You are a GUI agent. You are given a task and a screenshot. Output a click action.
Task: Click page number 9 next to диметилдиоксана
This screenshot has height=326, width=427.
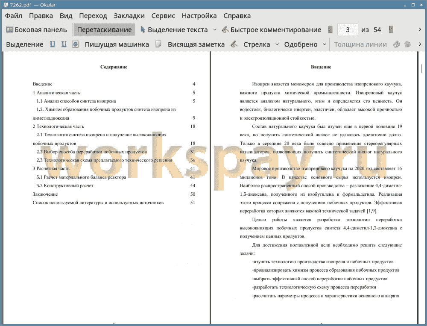(194, 118)
